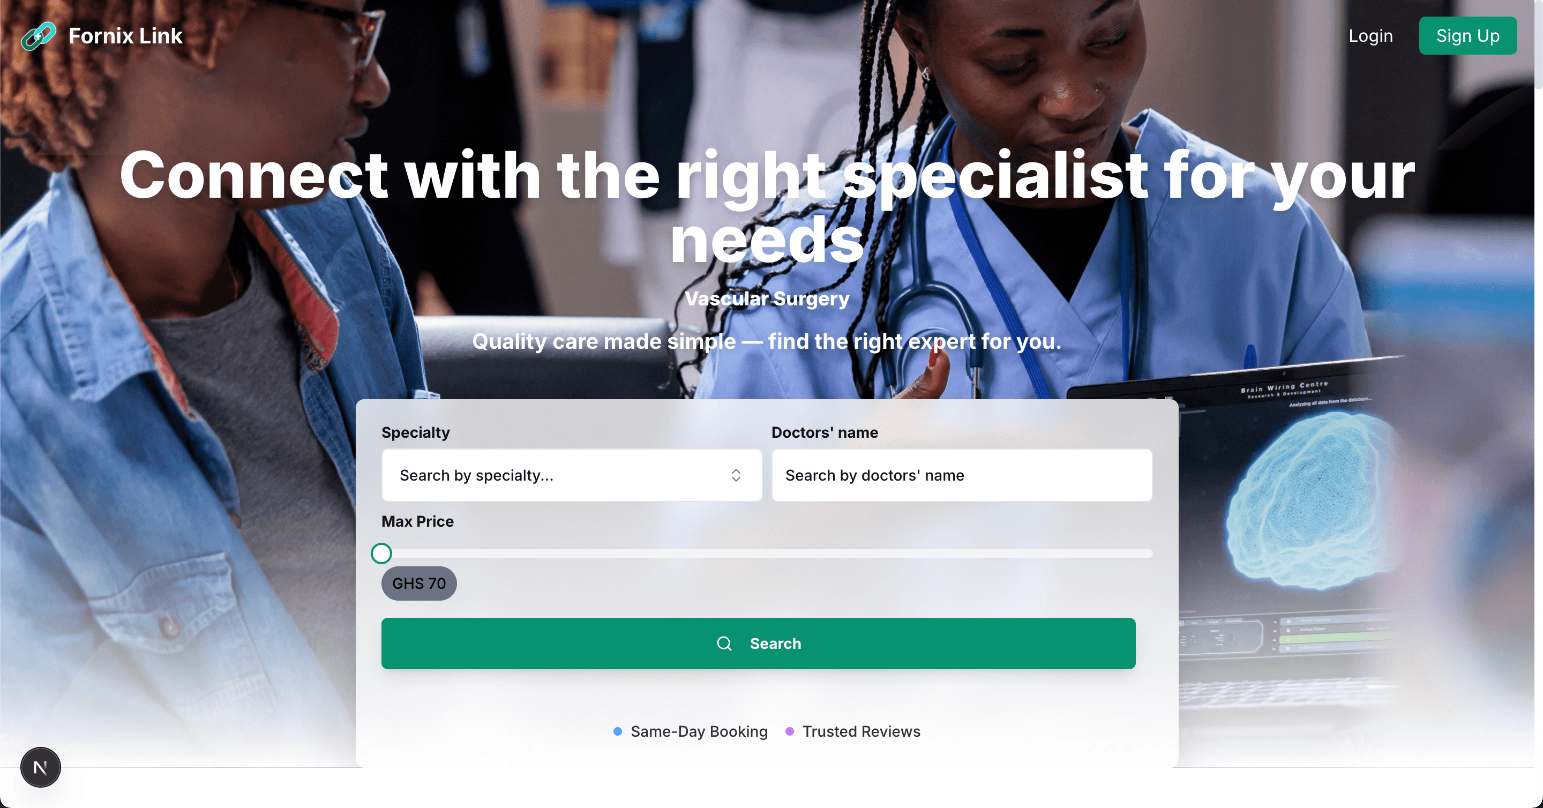Click the Max Price slider track middle
Screen dimensions: 1543x808
pyautogui.click(x=767, y=553)
